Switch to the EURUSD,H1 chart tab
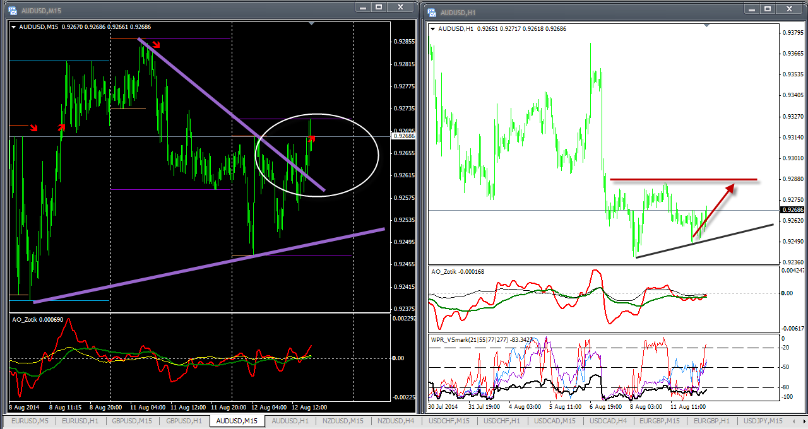The height and width of the screenshot is (429, 808). tap(80, 421)
